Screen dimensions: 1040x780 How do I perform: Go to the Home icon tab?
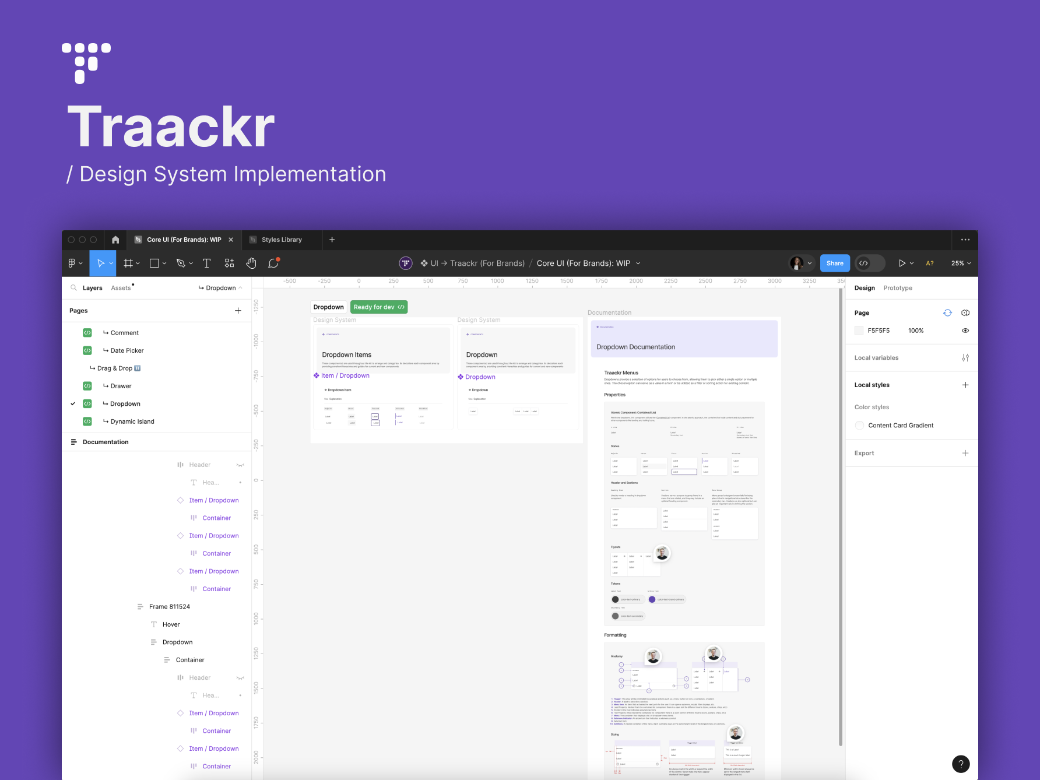(115, 240)
